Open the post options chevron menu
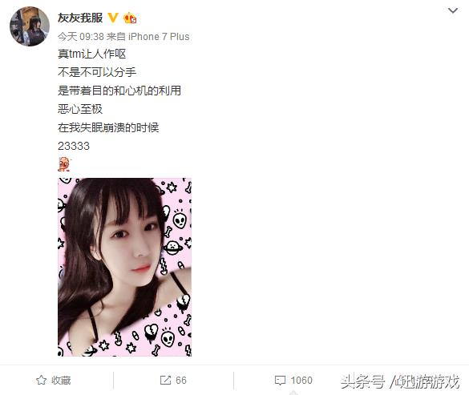The height and width of the screenshot is (395, 469). 453,10
